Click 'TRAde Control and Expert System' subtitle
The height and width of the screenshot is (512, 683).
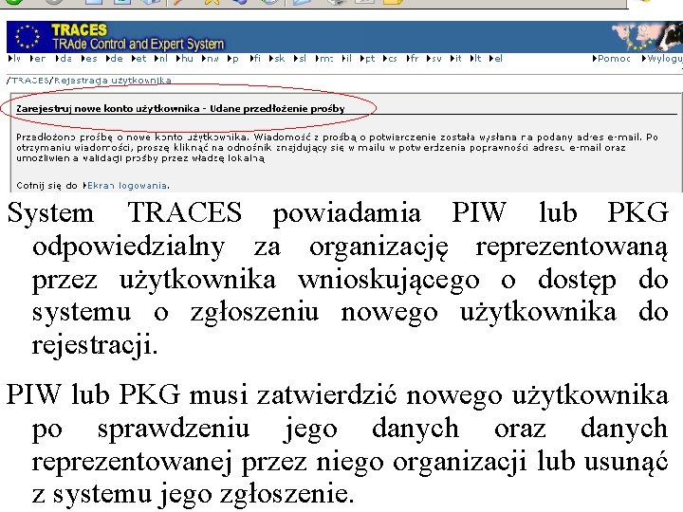[138, 45]
